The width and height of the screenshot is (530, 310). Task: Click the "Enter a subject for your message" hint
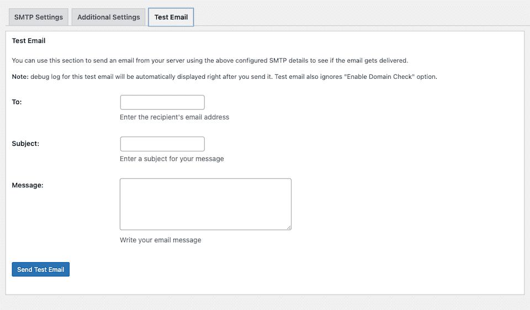pyautogui.click(x=172, y=159)
